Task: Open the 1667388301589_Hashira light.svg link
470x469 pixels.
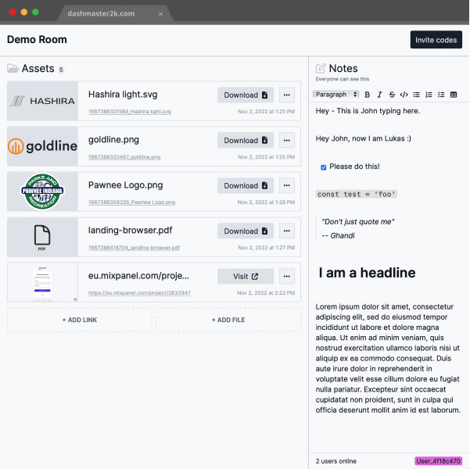Action: 130,112
